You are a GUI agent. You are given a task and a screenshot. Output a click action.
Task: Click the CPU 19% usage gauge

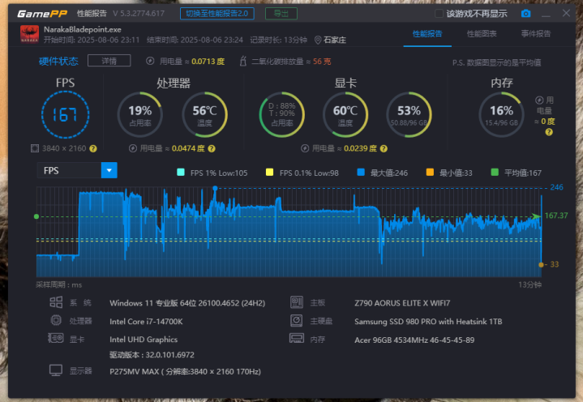point(139,114)
